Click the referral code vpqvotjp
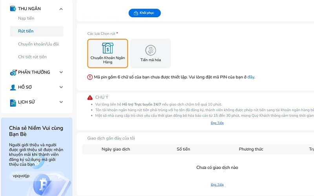Image resolution: width=314 pixels, height=196 pixels. click(x=21, y=176)
